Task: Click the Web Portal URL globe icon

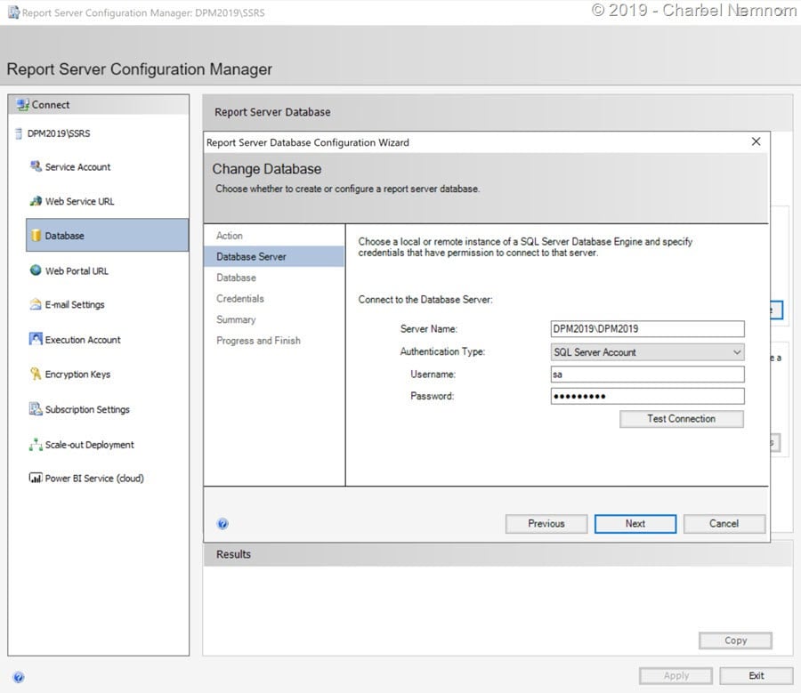Action: [x=36, y=270]
